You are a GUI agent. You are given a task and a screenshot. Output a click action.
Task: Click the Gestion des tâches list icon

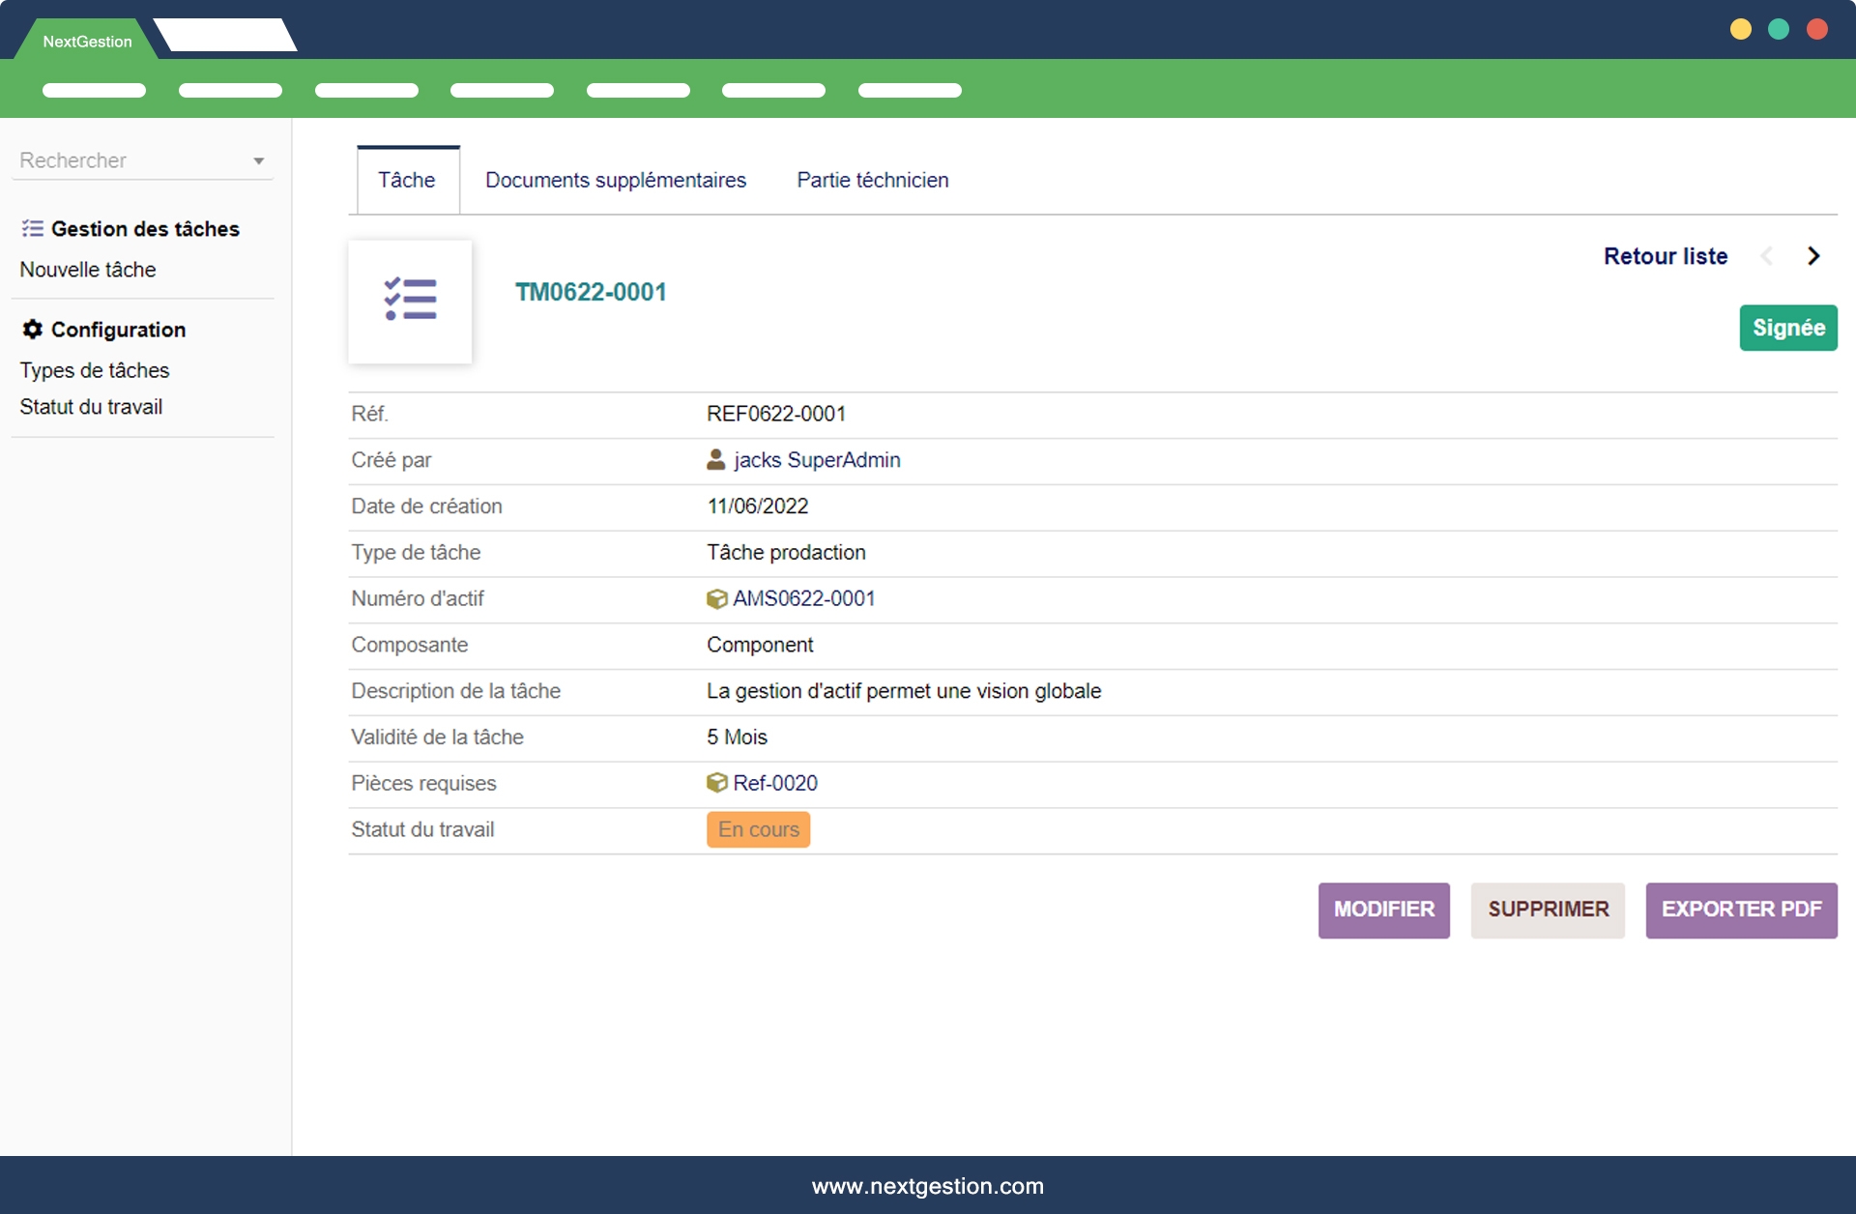click(x=32, y=229)
